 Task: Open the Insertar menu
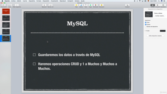click(25, 1)
